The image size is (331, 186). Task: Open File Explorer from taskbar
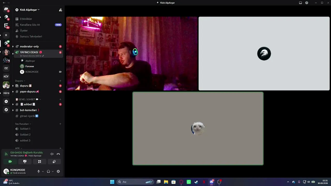166,182
